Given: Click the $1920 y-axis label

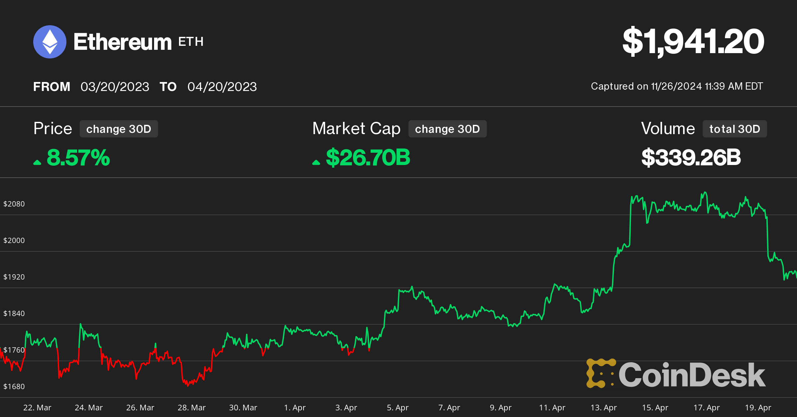Looking at the screenshot, I should pos(14,277).
